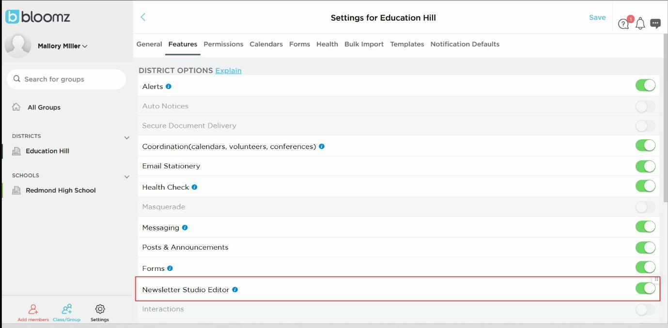Click the Masquerade label

pos(164,207)
